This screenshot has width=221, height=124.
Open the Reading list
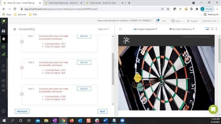211,14
